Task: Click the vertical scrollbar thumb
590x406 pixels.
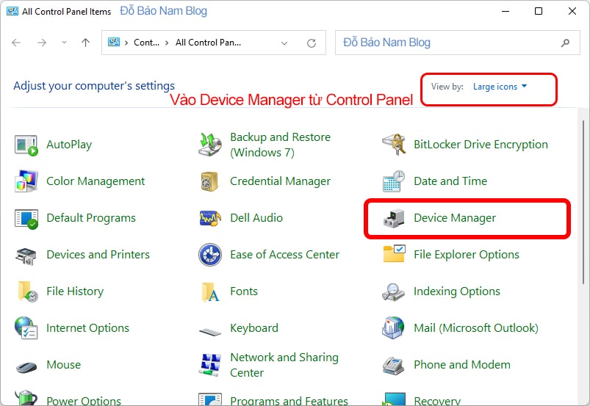Action: [583, 203]
